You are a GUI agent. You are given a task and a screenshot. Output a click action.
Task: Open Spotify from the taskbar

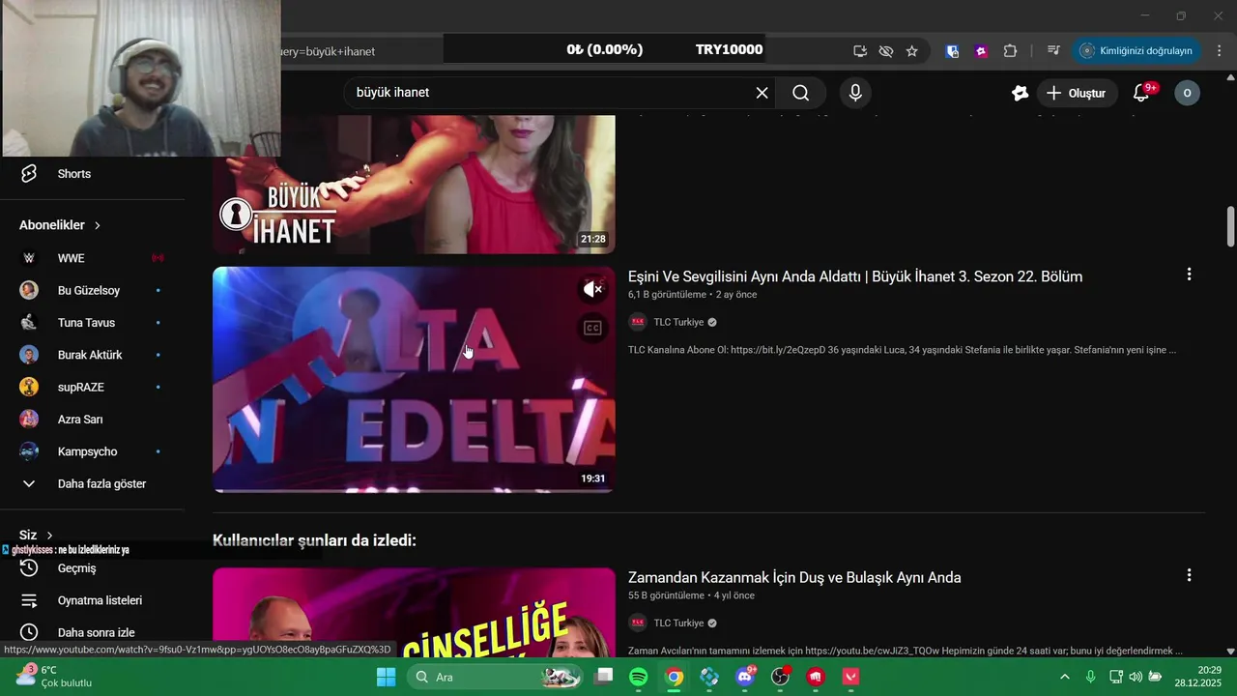pos(639,677)
